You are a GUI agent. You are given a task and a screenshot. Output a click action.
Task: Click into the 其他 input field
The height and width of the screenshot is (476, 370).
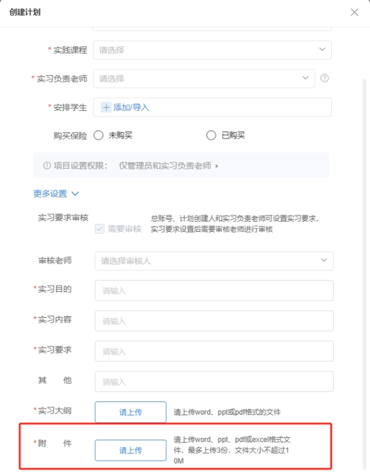pyautogui.click(x=214, y=381)
